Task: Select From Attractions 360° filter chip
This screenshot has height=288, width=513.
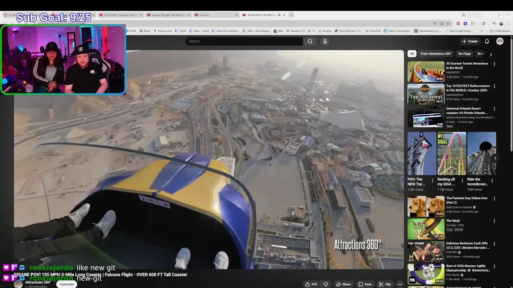Action: pos(436,54)
